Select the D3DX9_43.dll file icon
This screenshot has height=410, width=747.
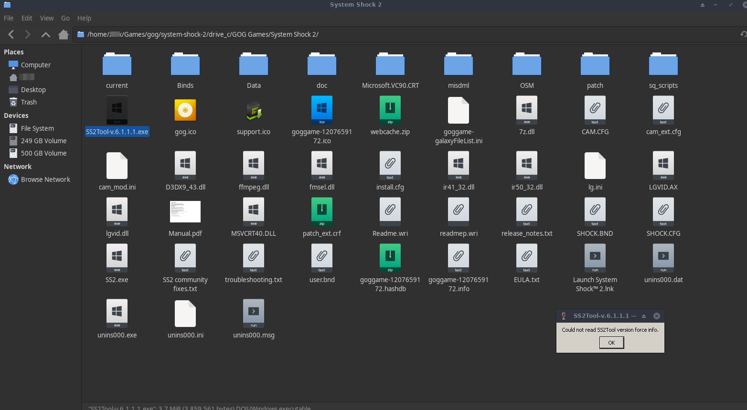coord(185,166)
